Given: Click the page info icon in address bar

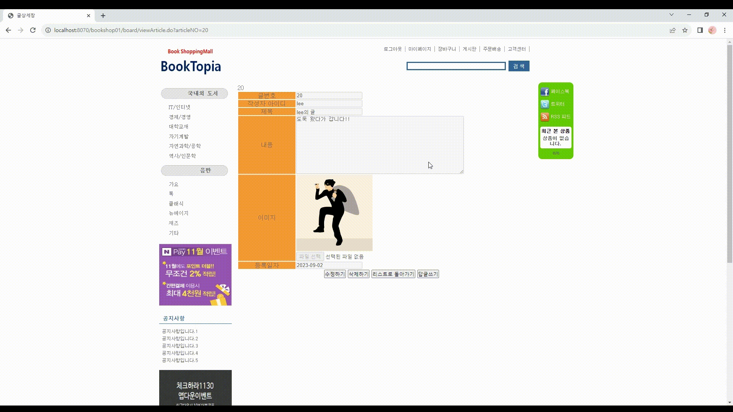Looking at the screenshot, I should tap(48, 30).
